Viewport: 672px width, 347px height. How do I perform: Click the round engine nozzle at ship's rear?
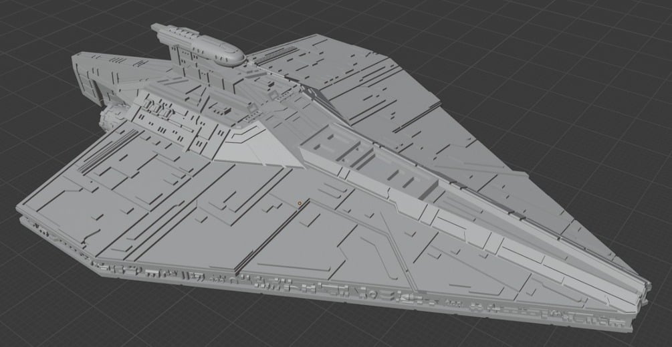pos(112,117)
